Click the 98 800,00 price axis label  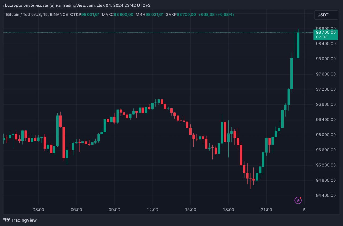[x=326, y=28]
